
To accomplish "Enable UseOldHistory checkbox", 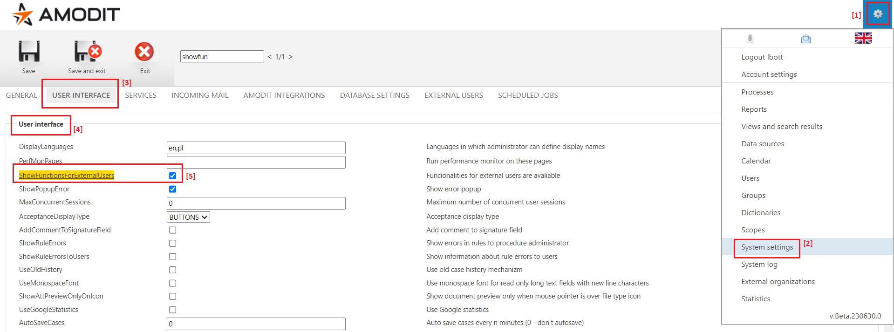I will [173, 270].
